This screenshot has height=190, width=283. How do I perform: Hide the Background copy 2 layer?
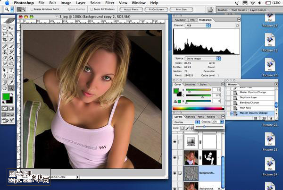pyautogui.click(x=175, y=173)
